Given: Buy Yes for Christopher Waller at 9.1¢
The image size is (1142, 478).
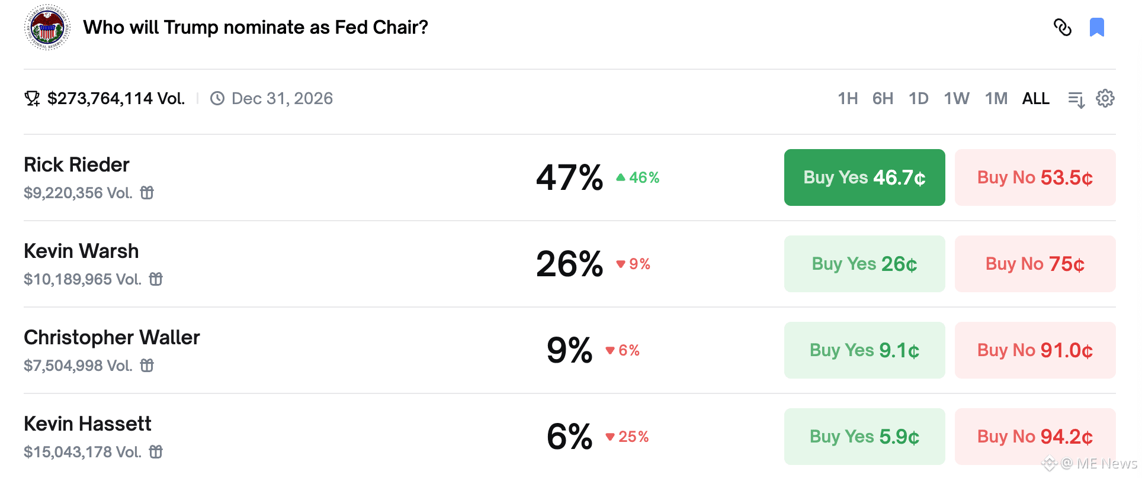Looking at the screenshot, I should pyautogui.click(x=864, y=350).
